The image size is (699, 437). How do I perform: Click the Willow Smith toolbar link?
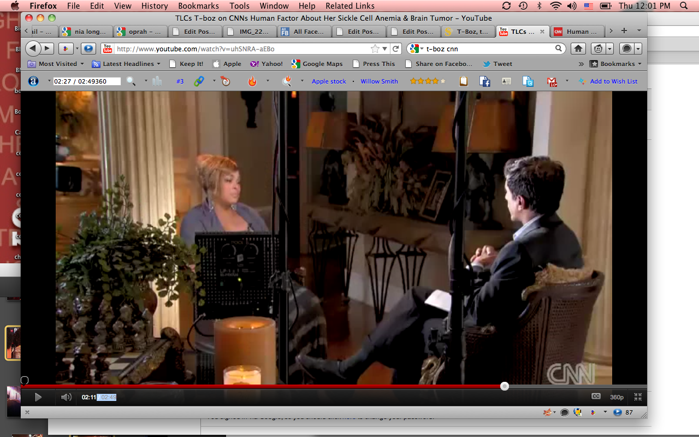coord(379,81)
